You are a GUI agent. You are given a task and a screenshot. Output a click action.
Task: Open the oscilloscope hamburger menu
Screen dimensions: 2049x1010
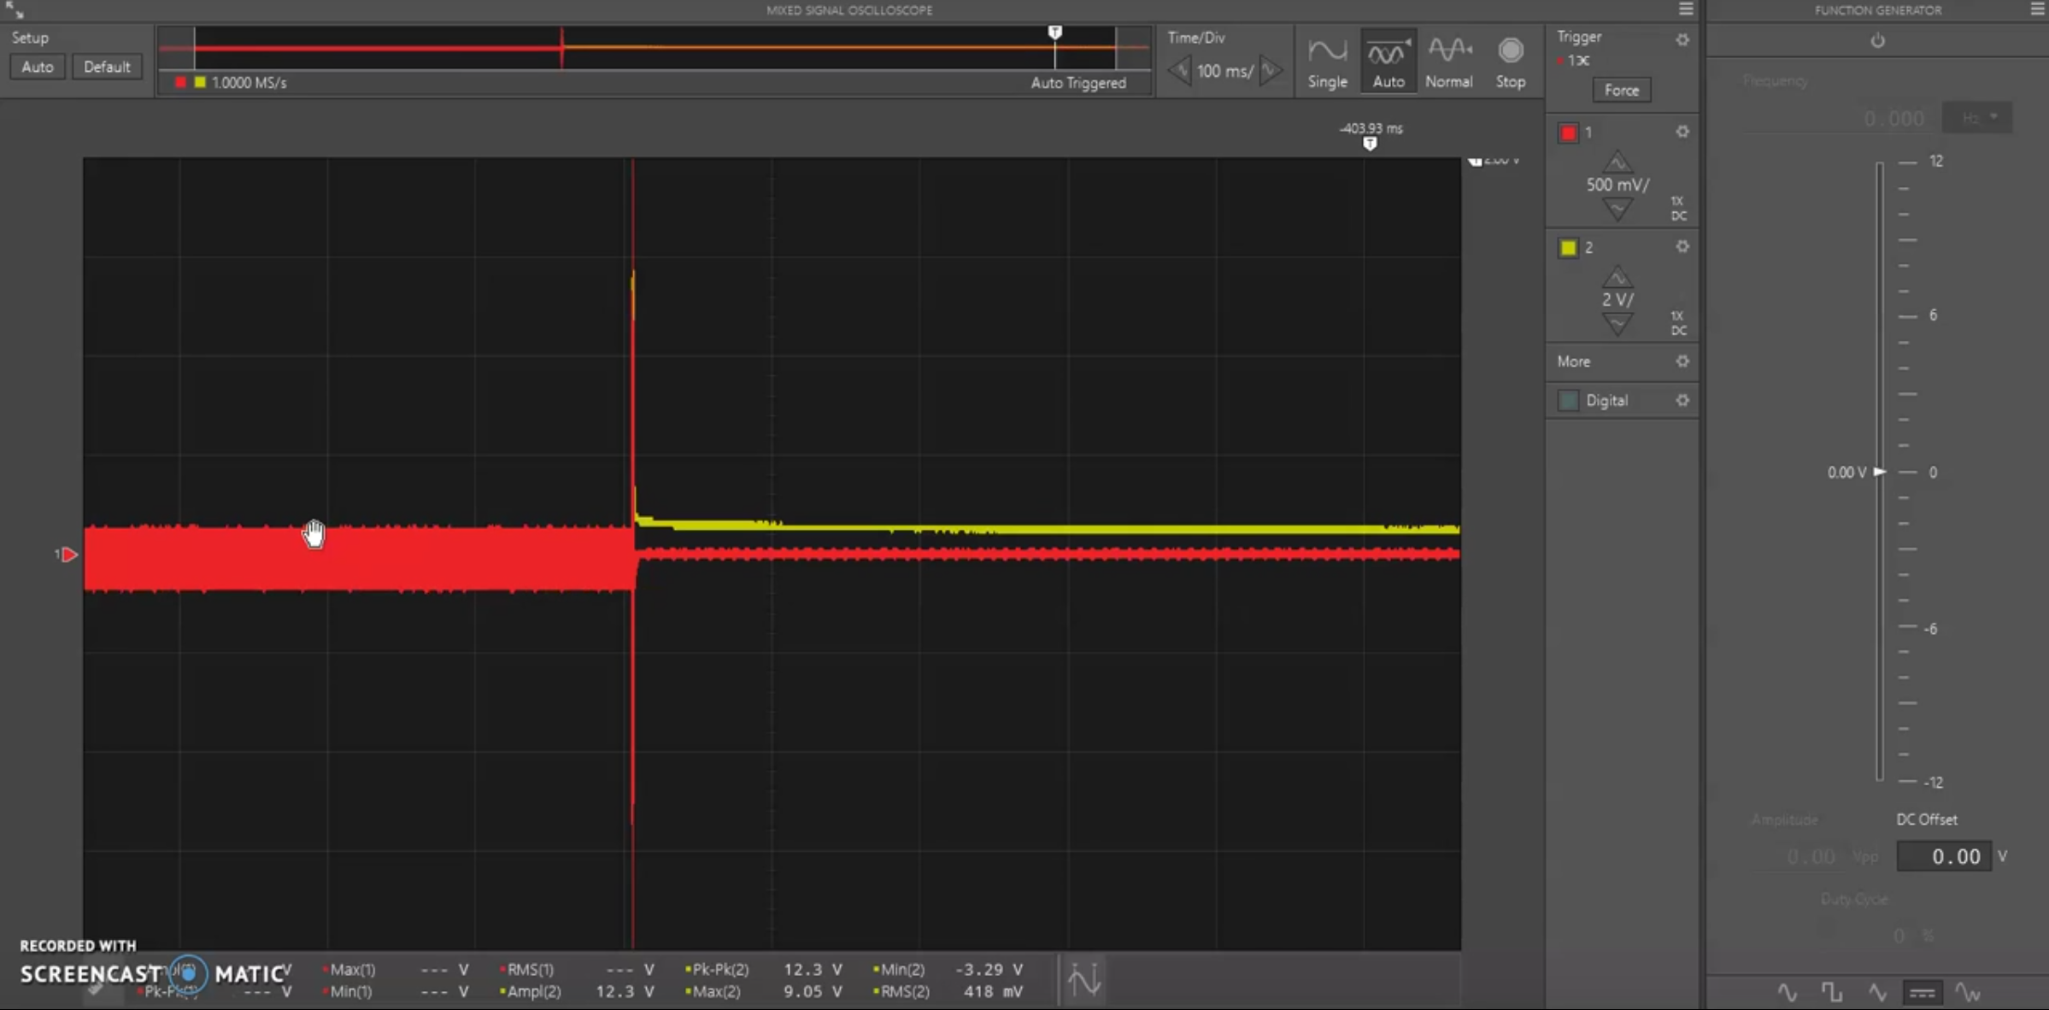click(1686, 9)
